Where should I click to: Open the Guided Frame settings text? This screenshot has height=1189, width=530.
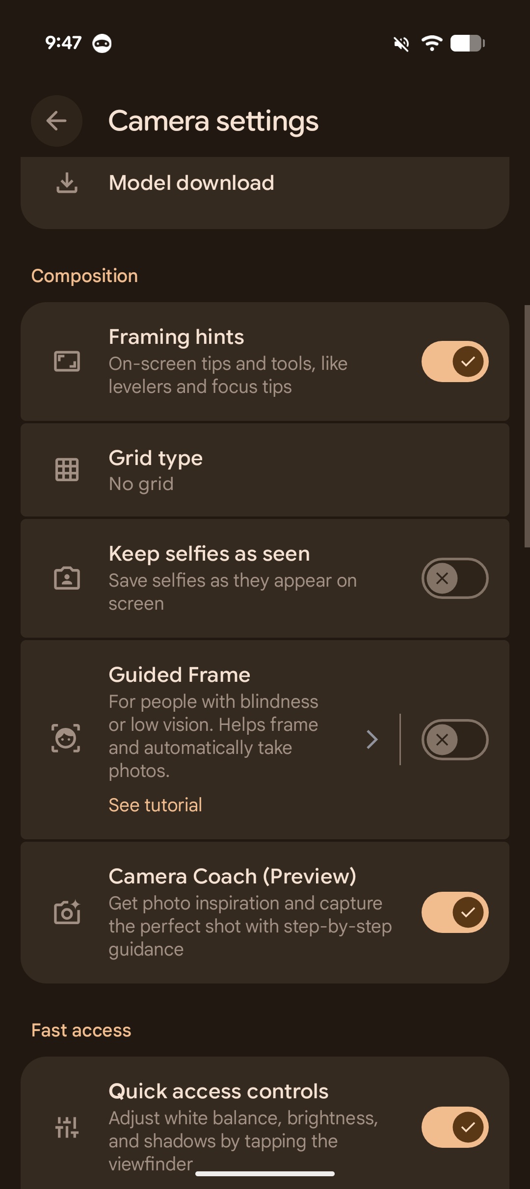pyautogui.click(x=213, y=724)
